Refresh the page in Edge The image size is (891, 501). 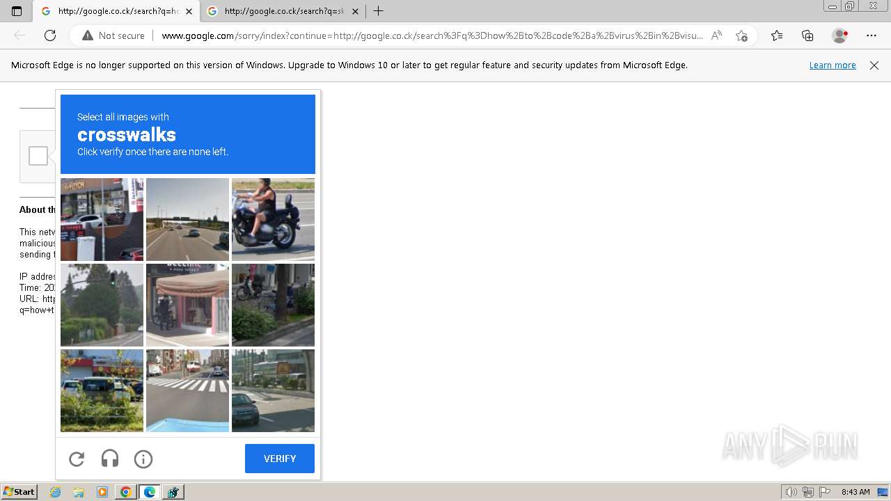pos(50,35)
